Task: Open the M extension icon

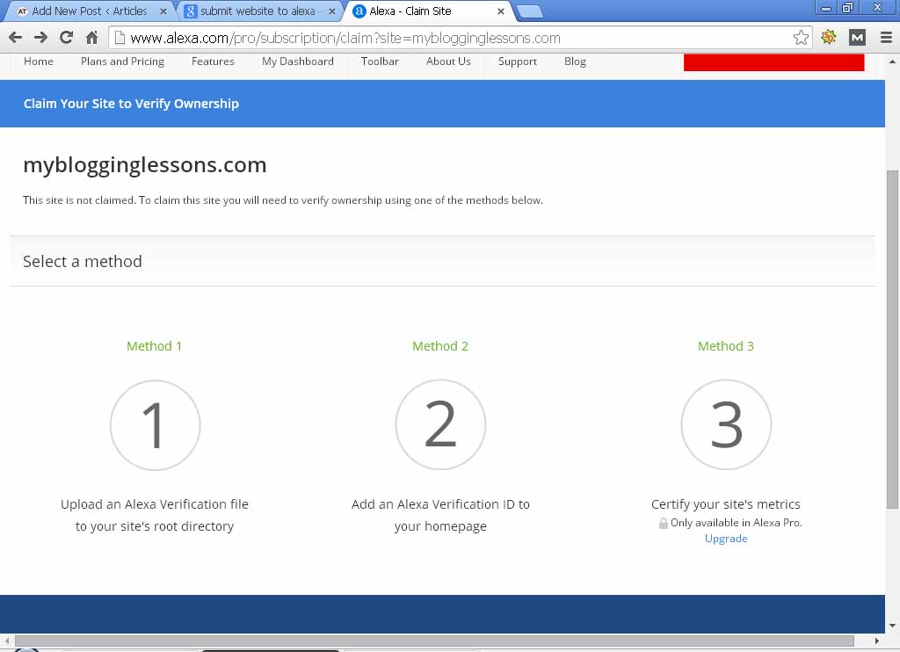Action: (x=857, y=38)
